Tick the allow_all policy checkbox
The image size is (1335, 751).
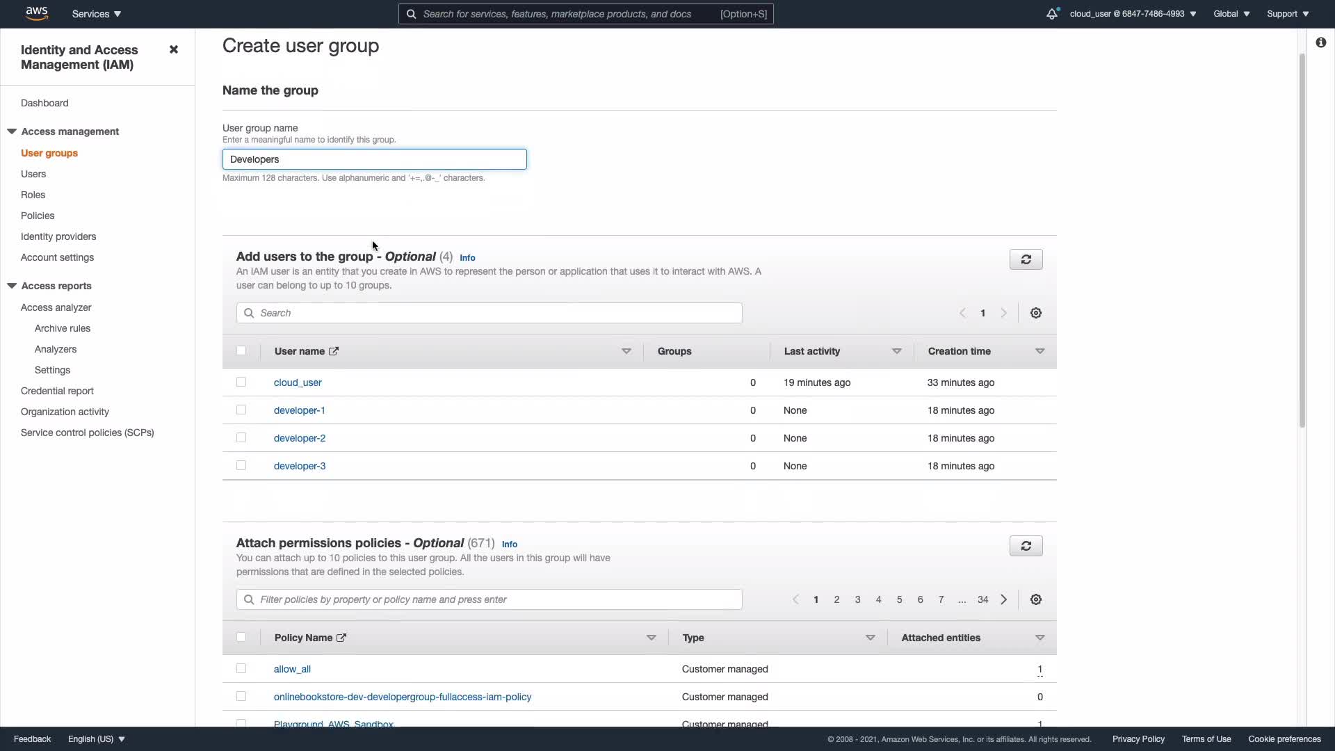[x=241, y=669]
